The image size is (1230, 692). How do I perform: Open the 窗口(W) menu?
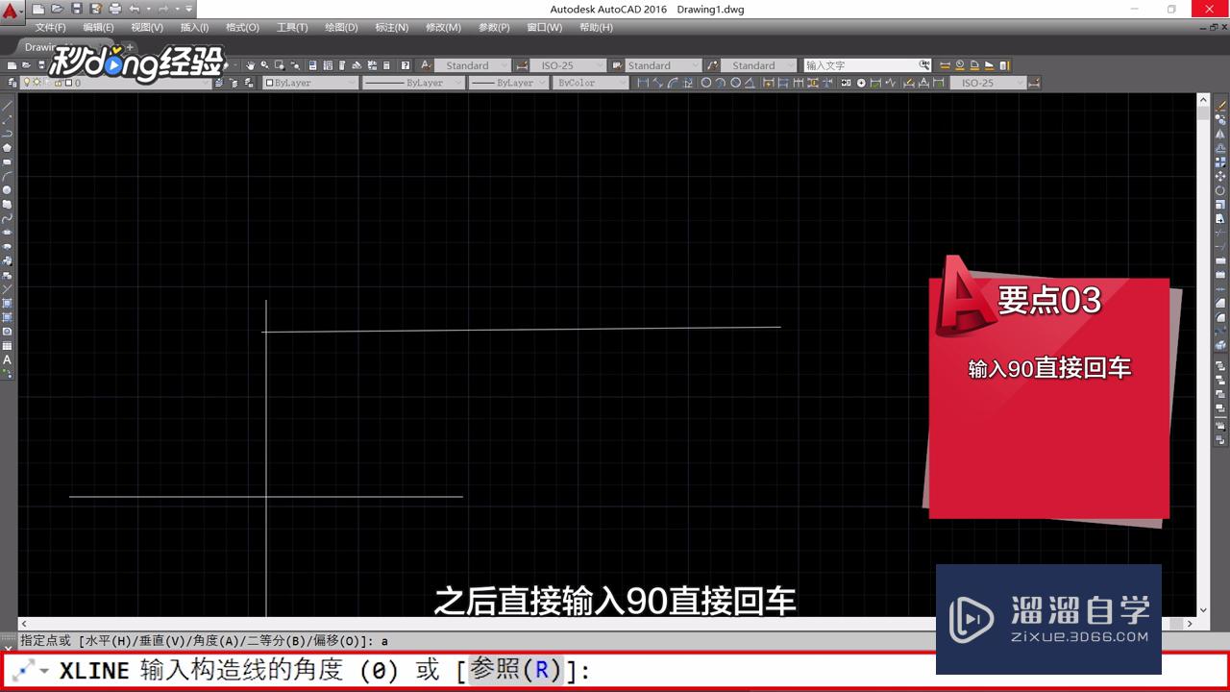click(545, 27)
